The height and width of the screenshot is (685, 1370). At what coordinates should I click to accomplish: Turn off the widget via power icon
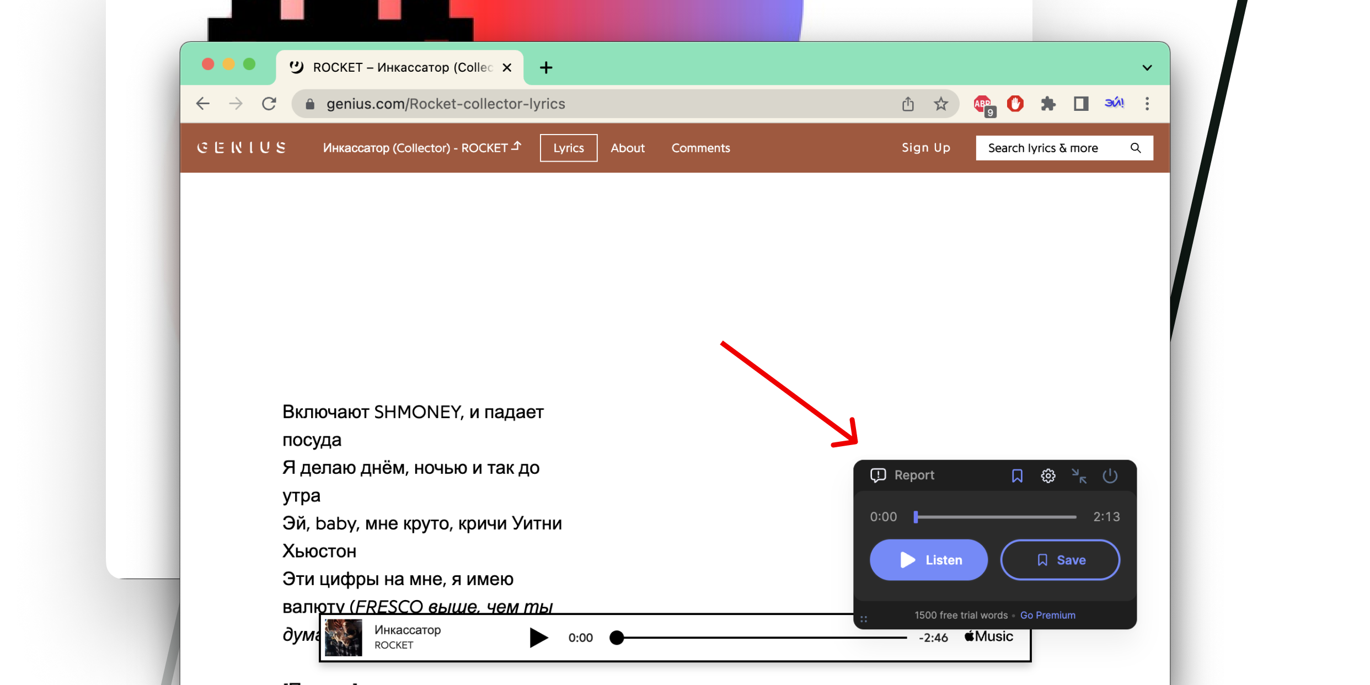tap(1110, 475)
